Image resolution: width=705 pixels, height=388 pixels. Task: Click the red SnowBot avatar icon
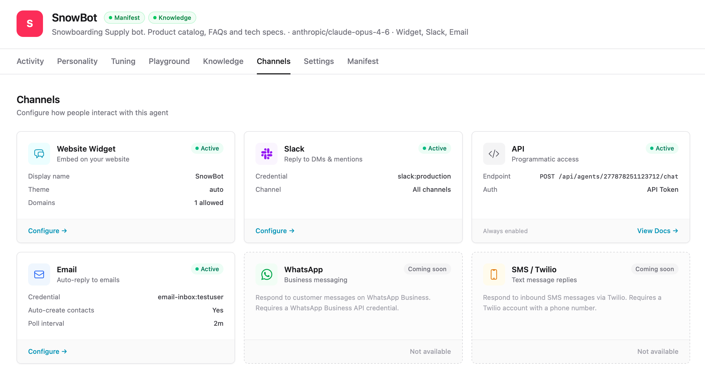pos(30,24)
